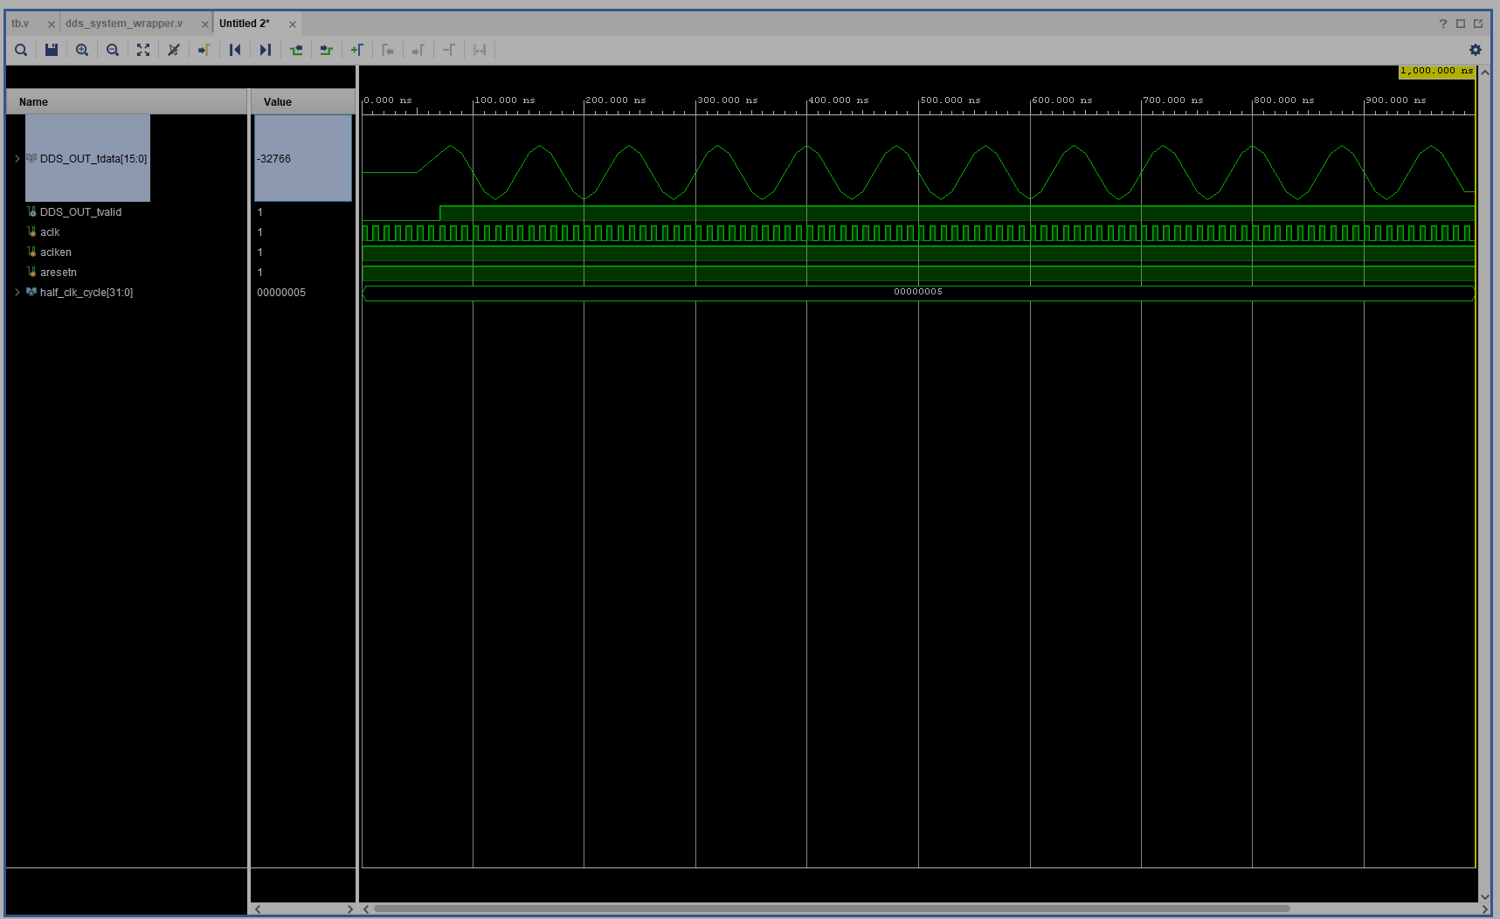Click the 100.000 ns ruler label
The image size is (1500, 919).
(505, 100)
